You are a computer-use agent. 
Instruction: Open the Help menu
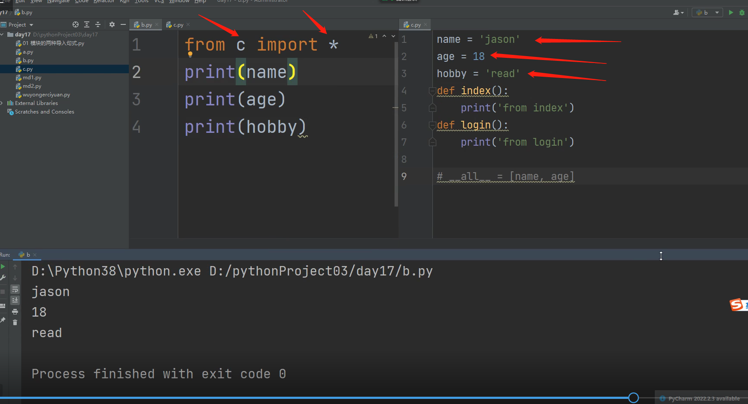(200, 1)
